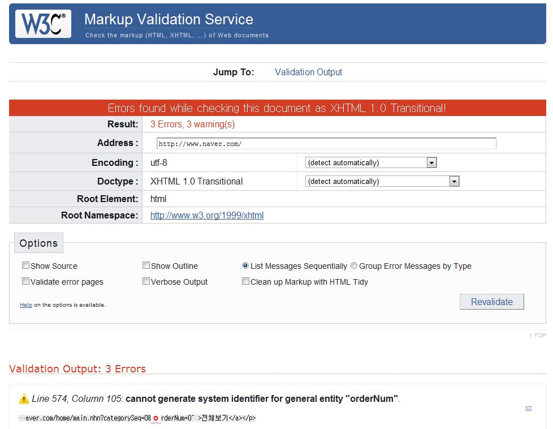Open the Doctype detect automatically dropdown

(382, 181)
